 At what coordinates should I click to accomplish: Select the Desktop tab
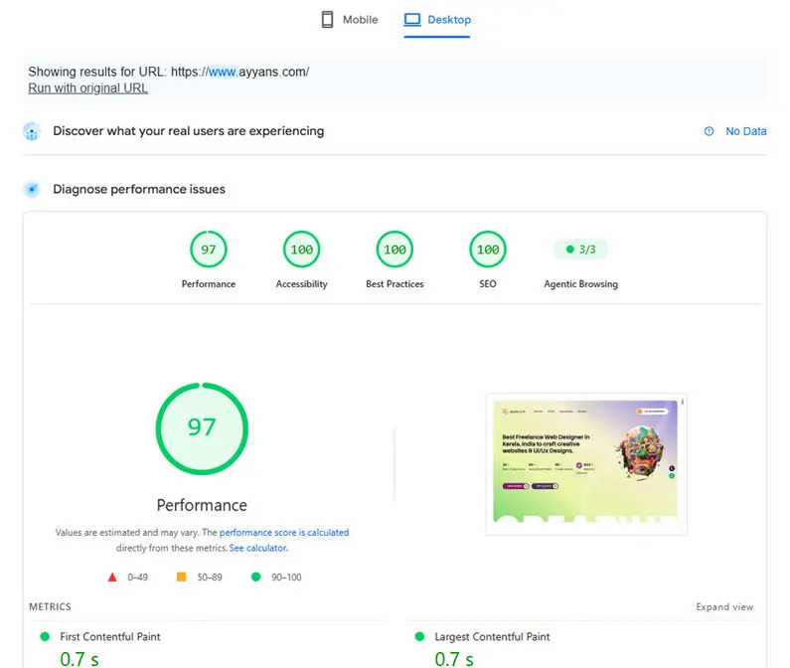coord(437,20)
